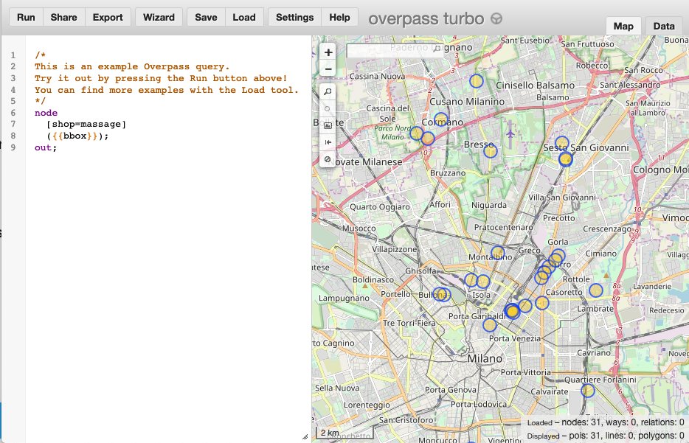
Task: Click the editor resize handle at bottom corner
Action: (x=305, y=436)
